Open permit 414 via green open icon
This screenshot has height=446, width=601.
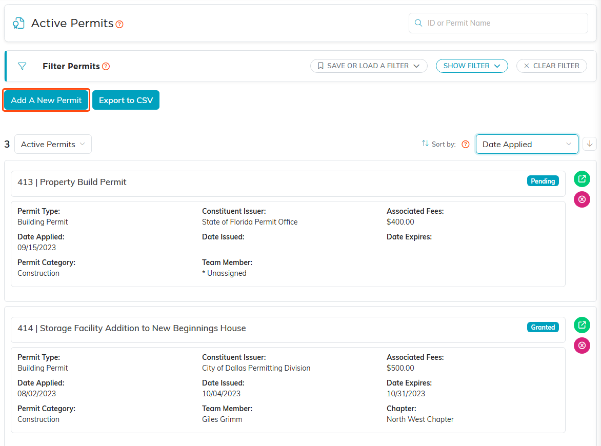582,325
